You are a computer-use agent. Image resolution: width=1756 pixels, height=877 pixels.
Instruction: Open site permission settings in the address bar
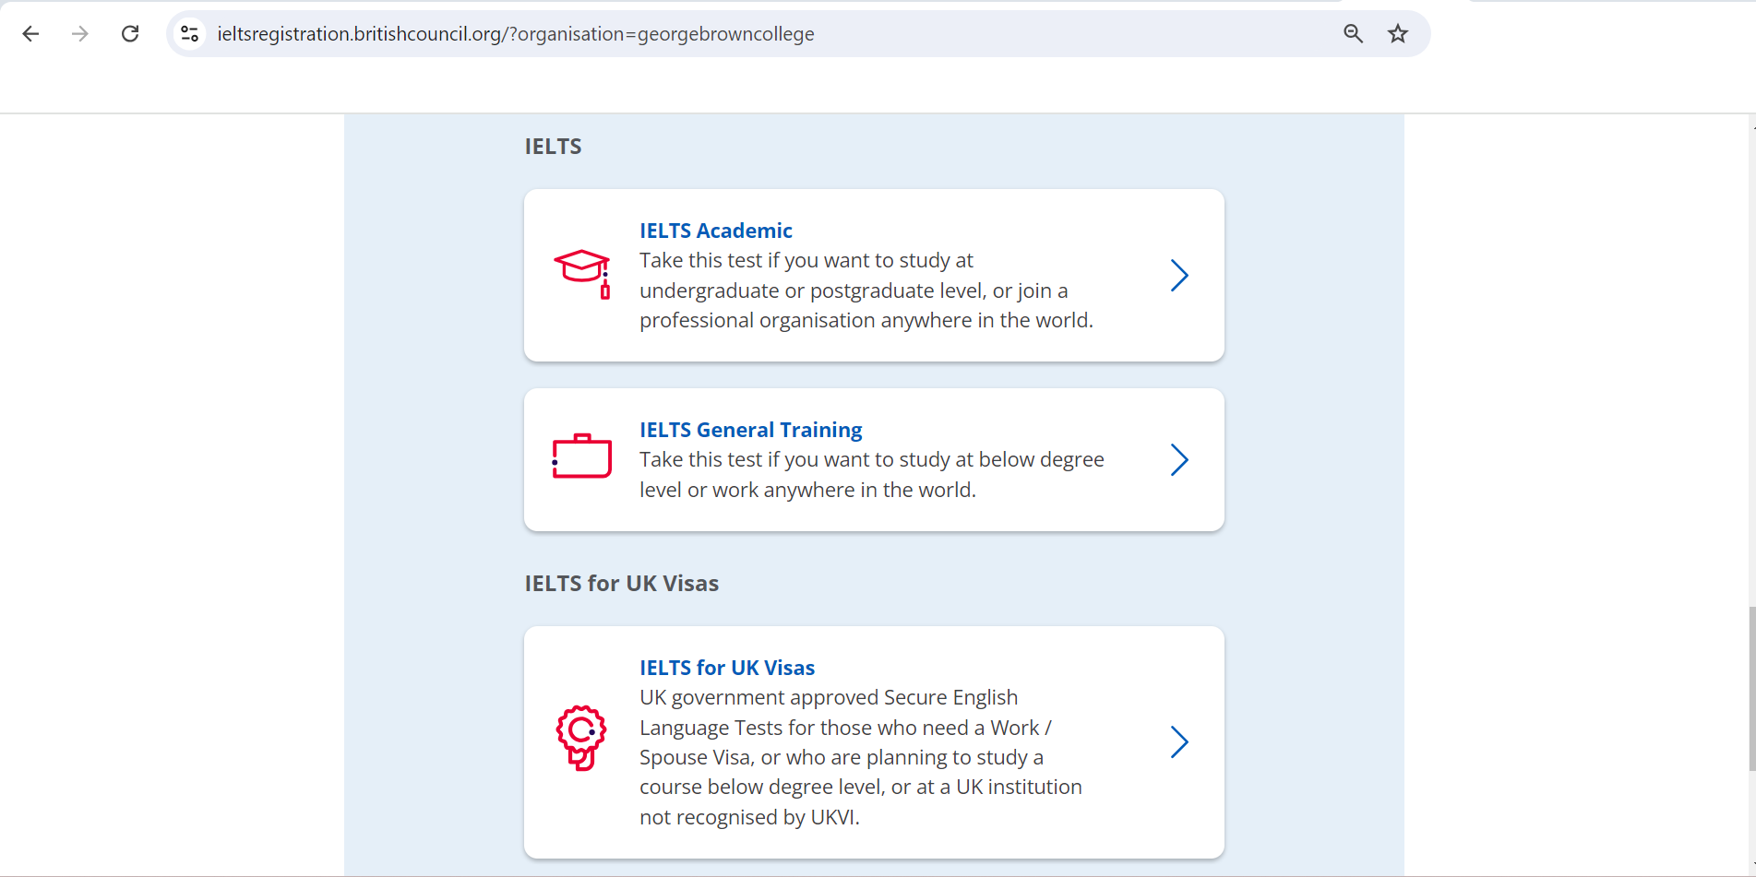click(x=189, y=33)
